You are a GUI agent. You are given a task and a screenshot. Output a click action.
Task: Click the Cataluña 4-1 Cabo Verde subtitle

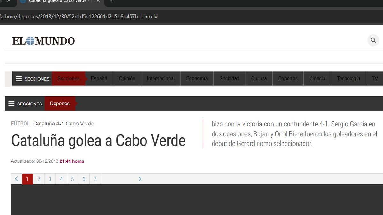64,124
